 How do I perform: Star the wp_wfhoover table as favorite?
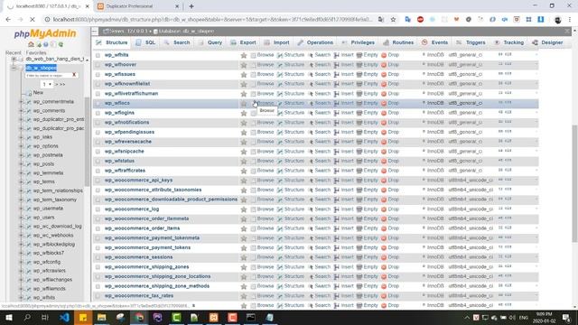[244, 65]
